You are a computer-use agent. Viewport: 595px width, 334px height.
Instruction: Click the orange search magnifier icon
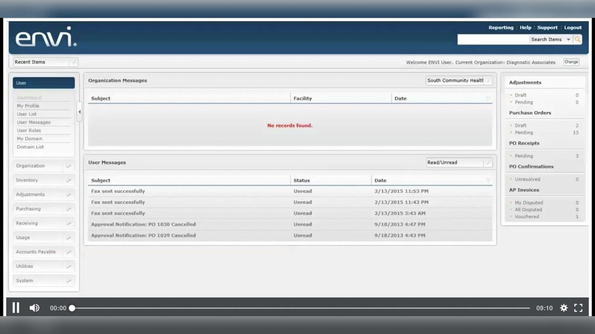point(579,39)
